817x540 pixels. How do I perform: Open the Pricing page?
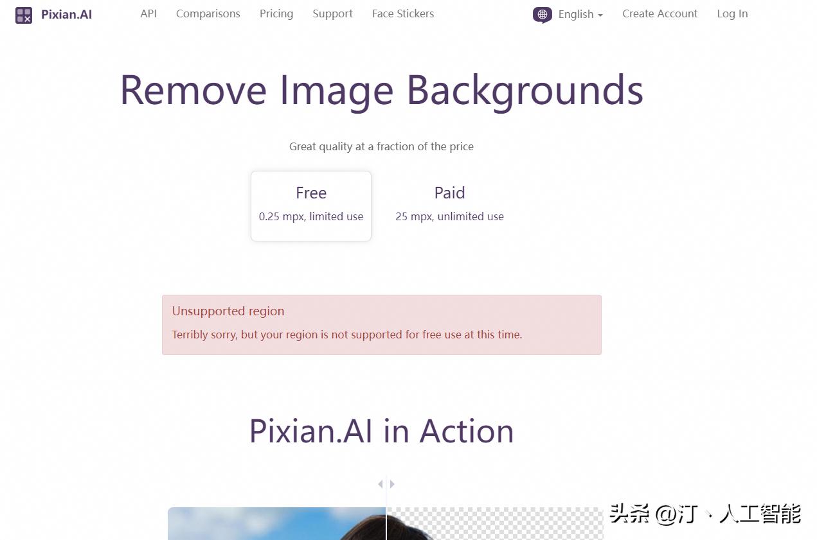[276, 13]
